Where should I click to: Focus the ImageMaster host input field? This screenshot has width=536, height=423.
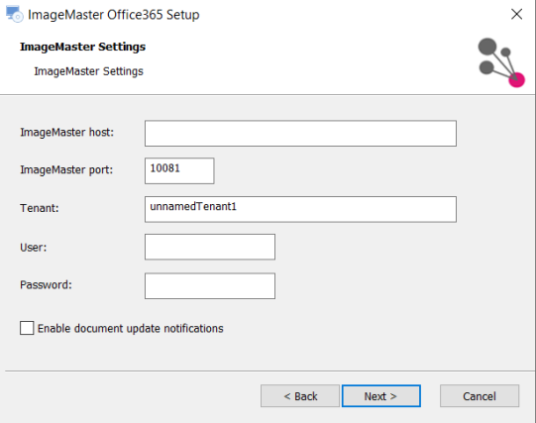300,134
